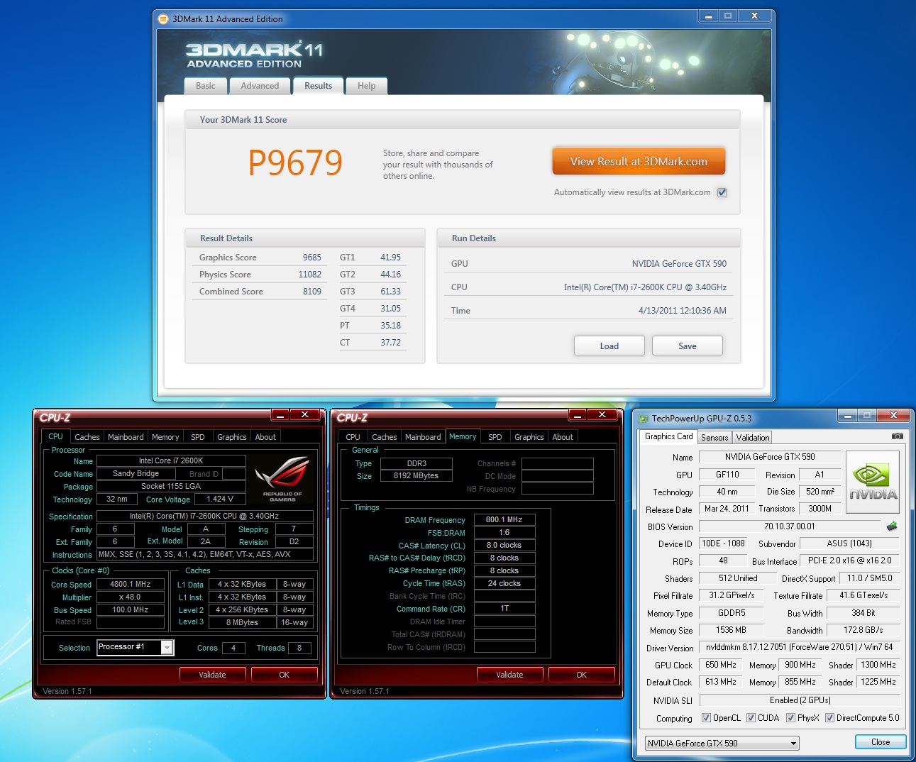Enable Automatically view results at 3DMark.com

722,192
